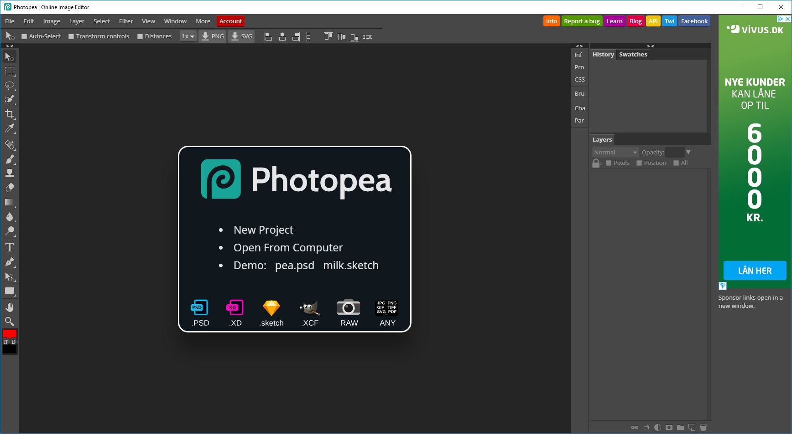Click the 'eff' layer effects button
The width and height of the screenshot is (792, 434).
pyautogui.click(x=646, y=427)
